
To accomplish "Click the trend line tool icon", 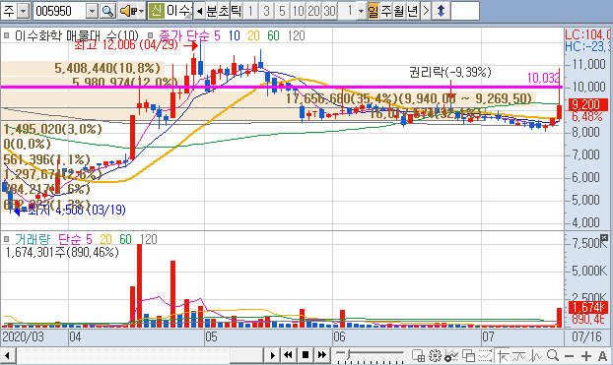I will pyautogui.click(x=518, y=355).
